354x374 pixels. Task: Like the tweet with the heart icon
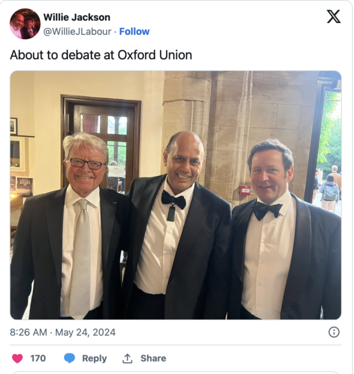tap(17, 358)
